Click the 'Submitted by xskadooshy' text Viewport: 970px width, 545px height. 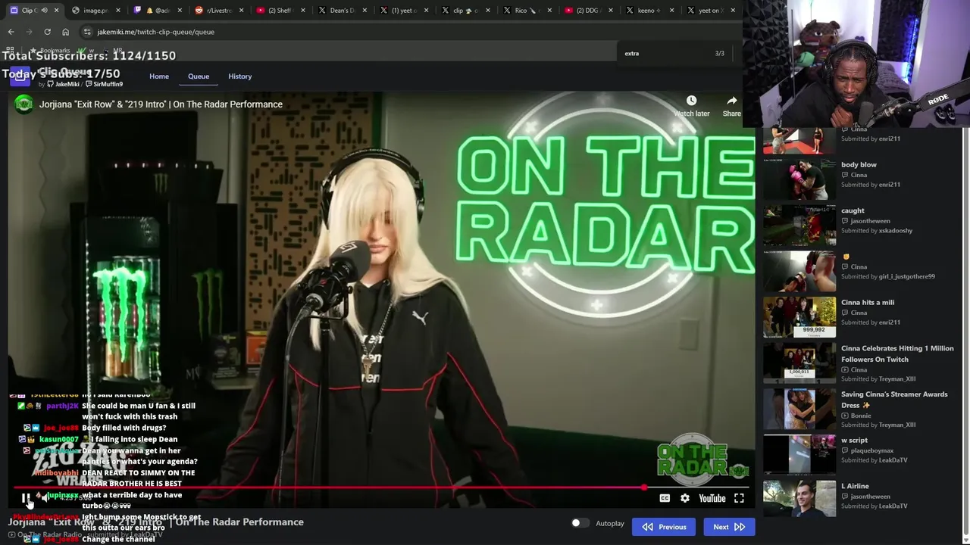pyautogui.click(x=877, y=230)
